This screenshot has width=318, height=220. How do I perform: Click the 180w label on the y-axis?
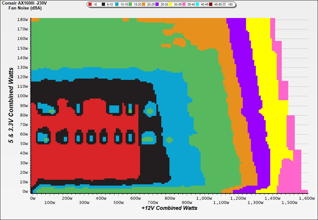click(x=23, y=19)
